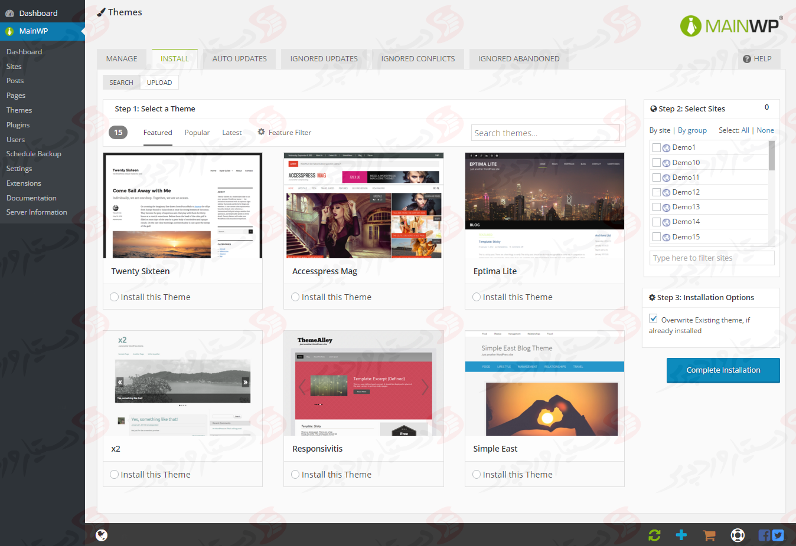This screenshot has width=796, height=546.
Task: Click the green sync refresh icon
Action: click(x=654, y=535)
